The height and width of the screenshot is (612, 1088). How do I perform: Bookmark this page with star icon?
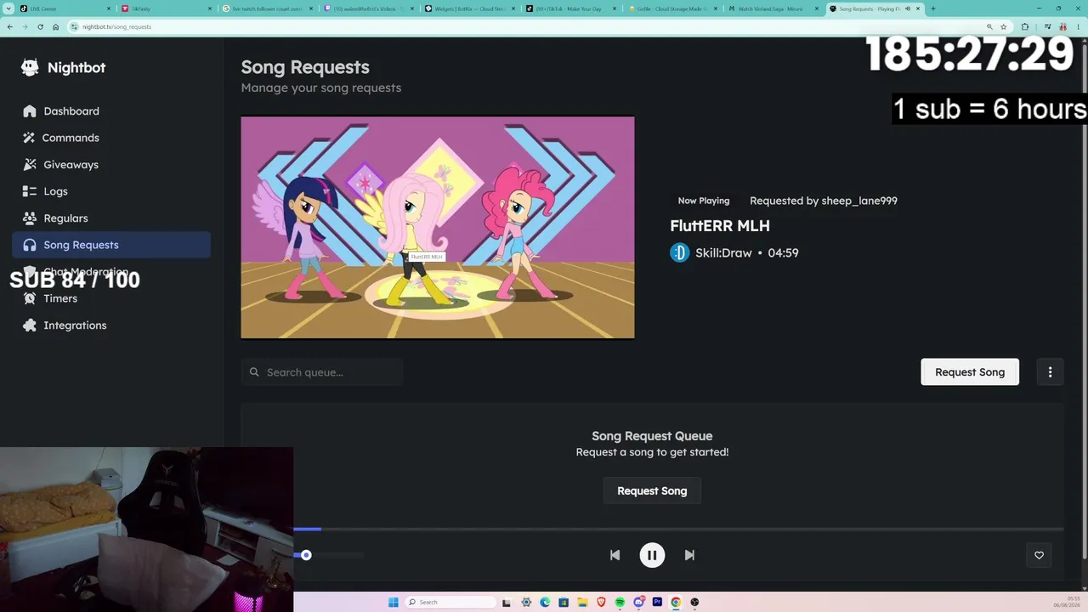pos(1004,27)
